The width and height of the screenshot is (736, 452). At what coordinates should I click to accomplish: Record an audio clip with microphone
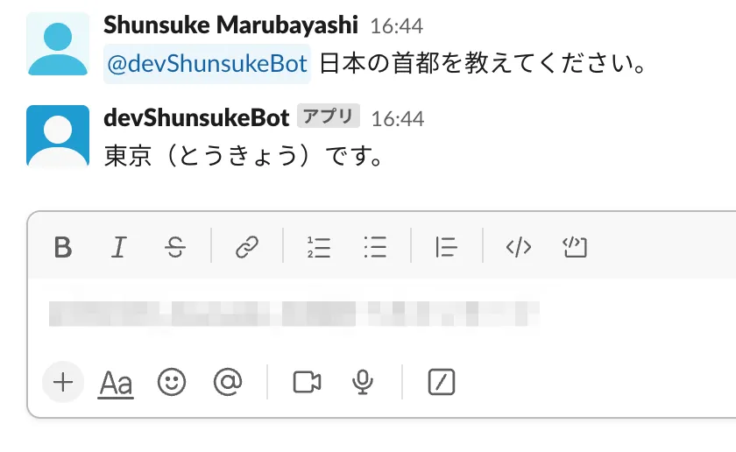tap(363, 382)
